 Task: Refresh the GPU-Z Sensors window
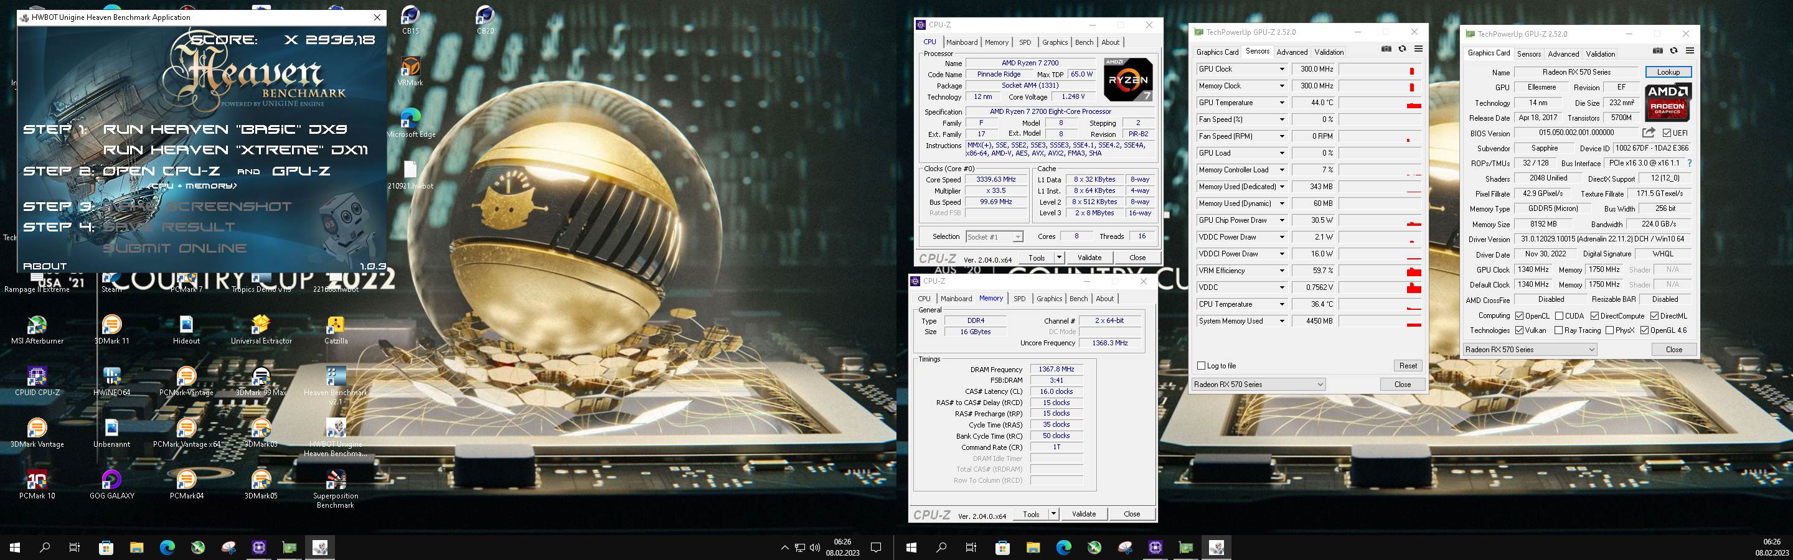1403,49
